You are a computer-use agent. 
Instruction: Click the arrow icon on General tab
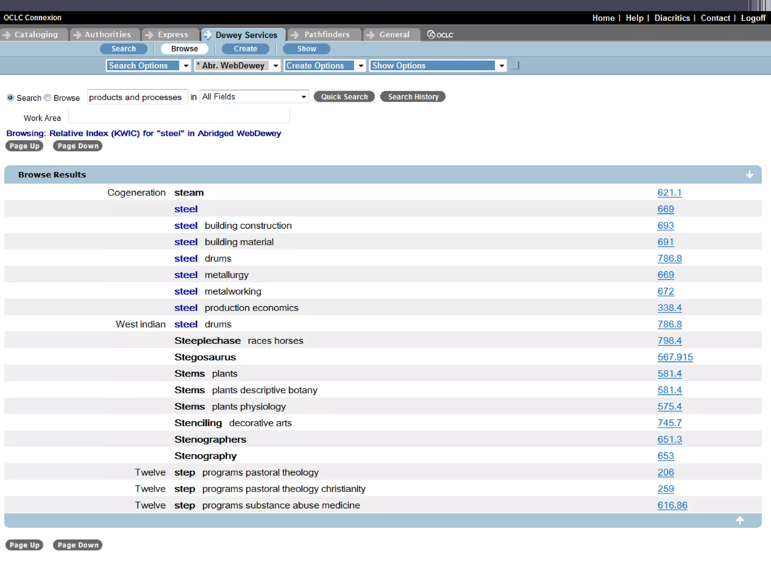coord(370,35)
